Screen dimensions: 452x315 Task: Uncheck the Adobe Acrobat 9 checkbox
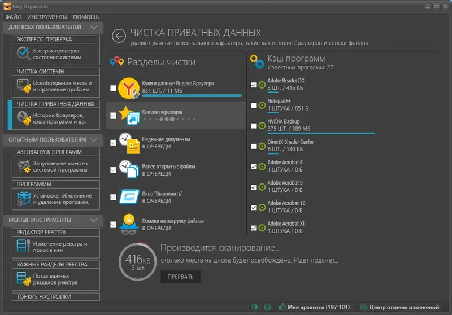(x=254, y=187)
